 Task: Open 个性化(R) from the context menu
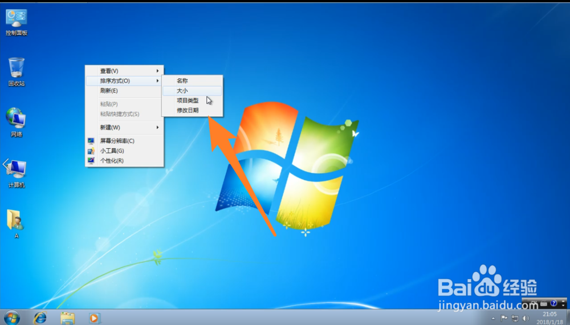(124, 160)
